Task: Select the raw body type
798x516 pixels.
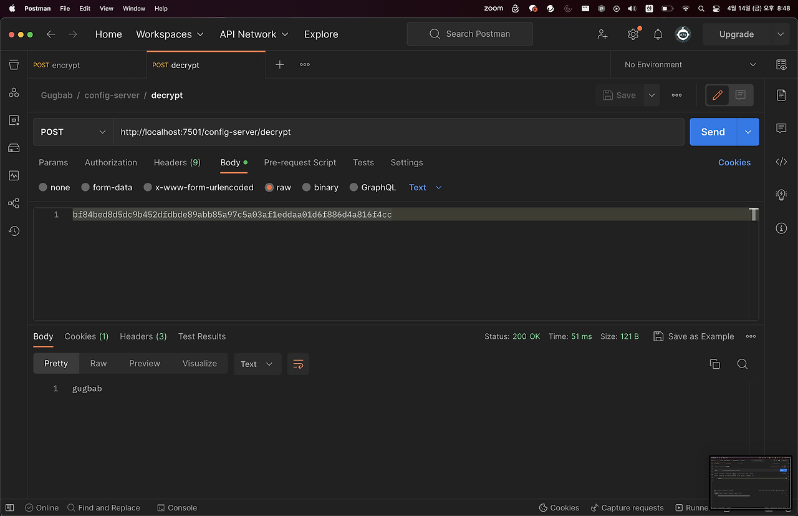Action: pyautogui.click(x=278, y=187)
